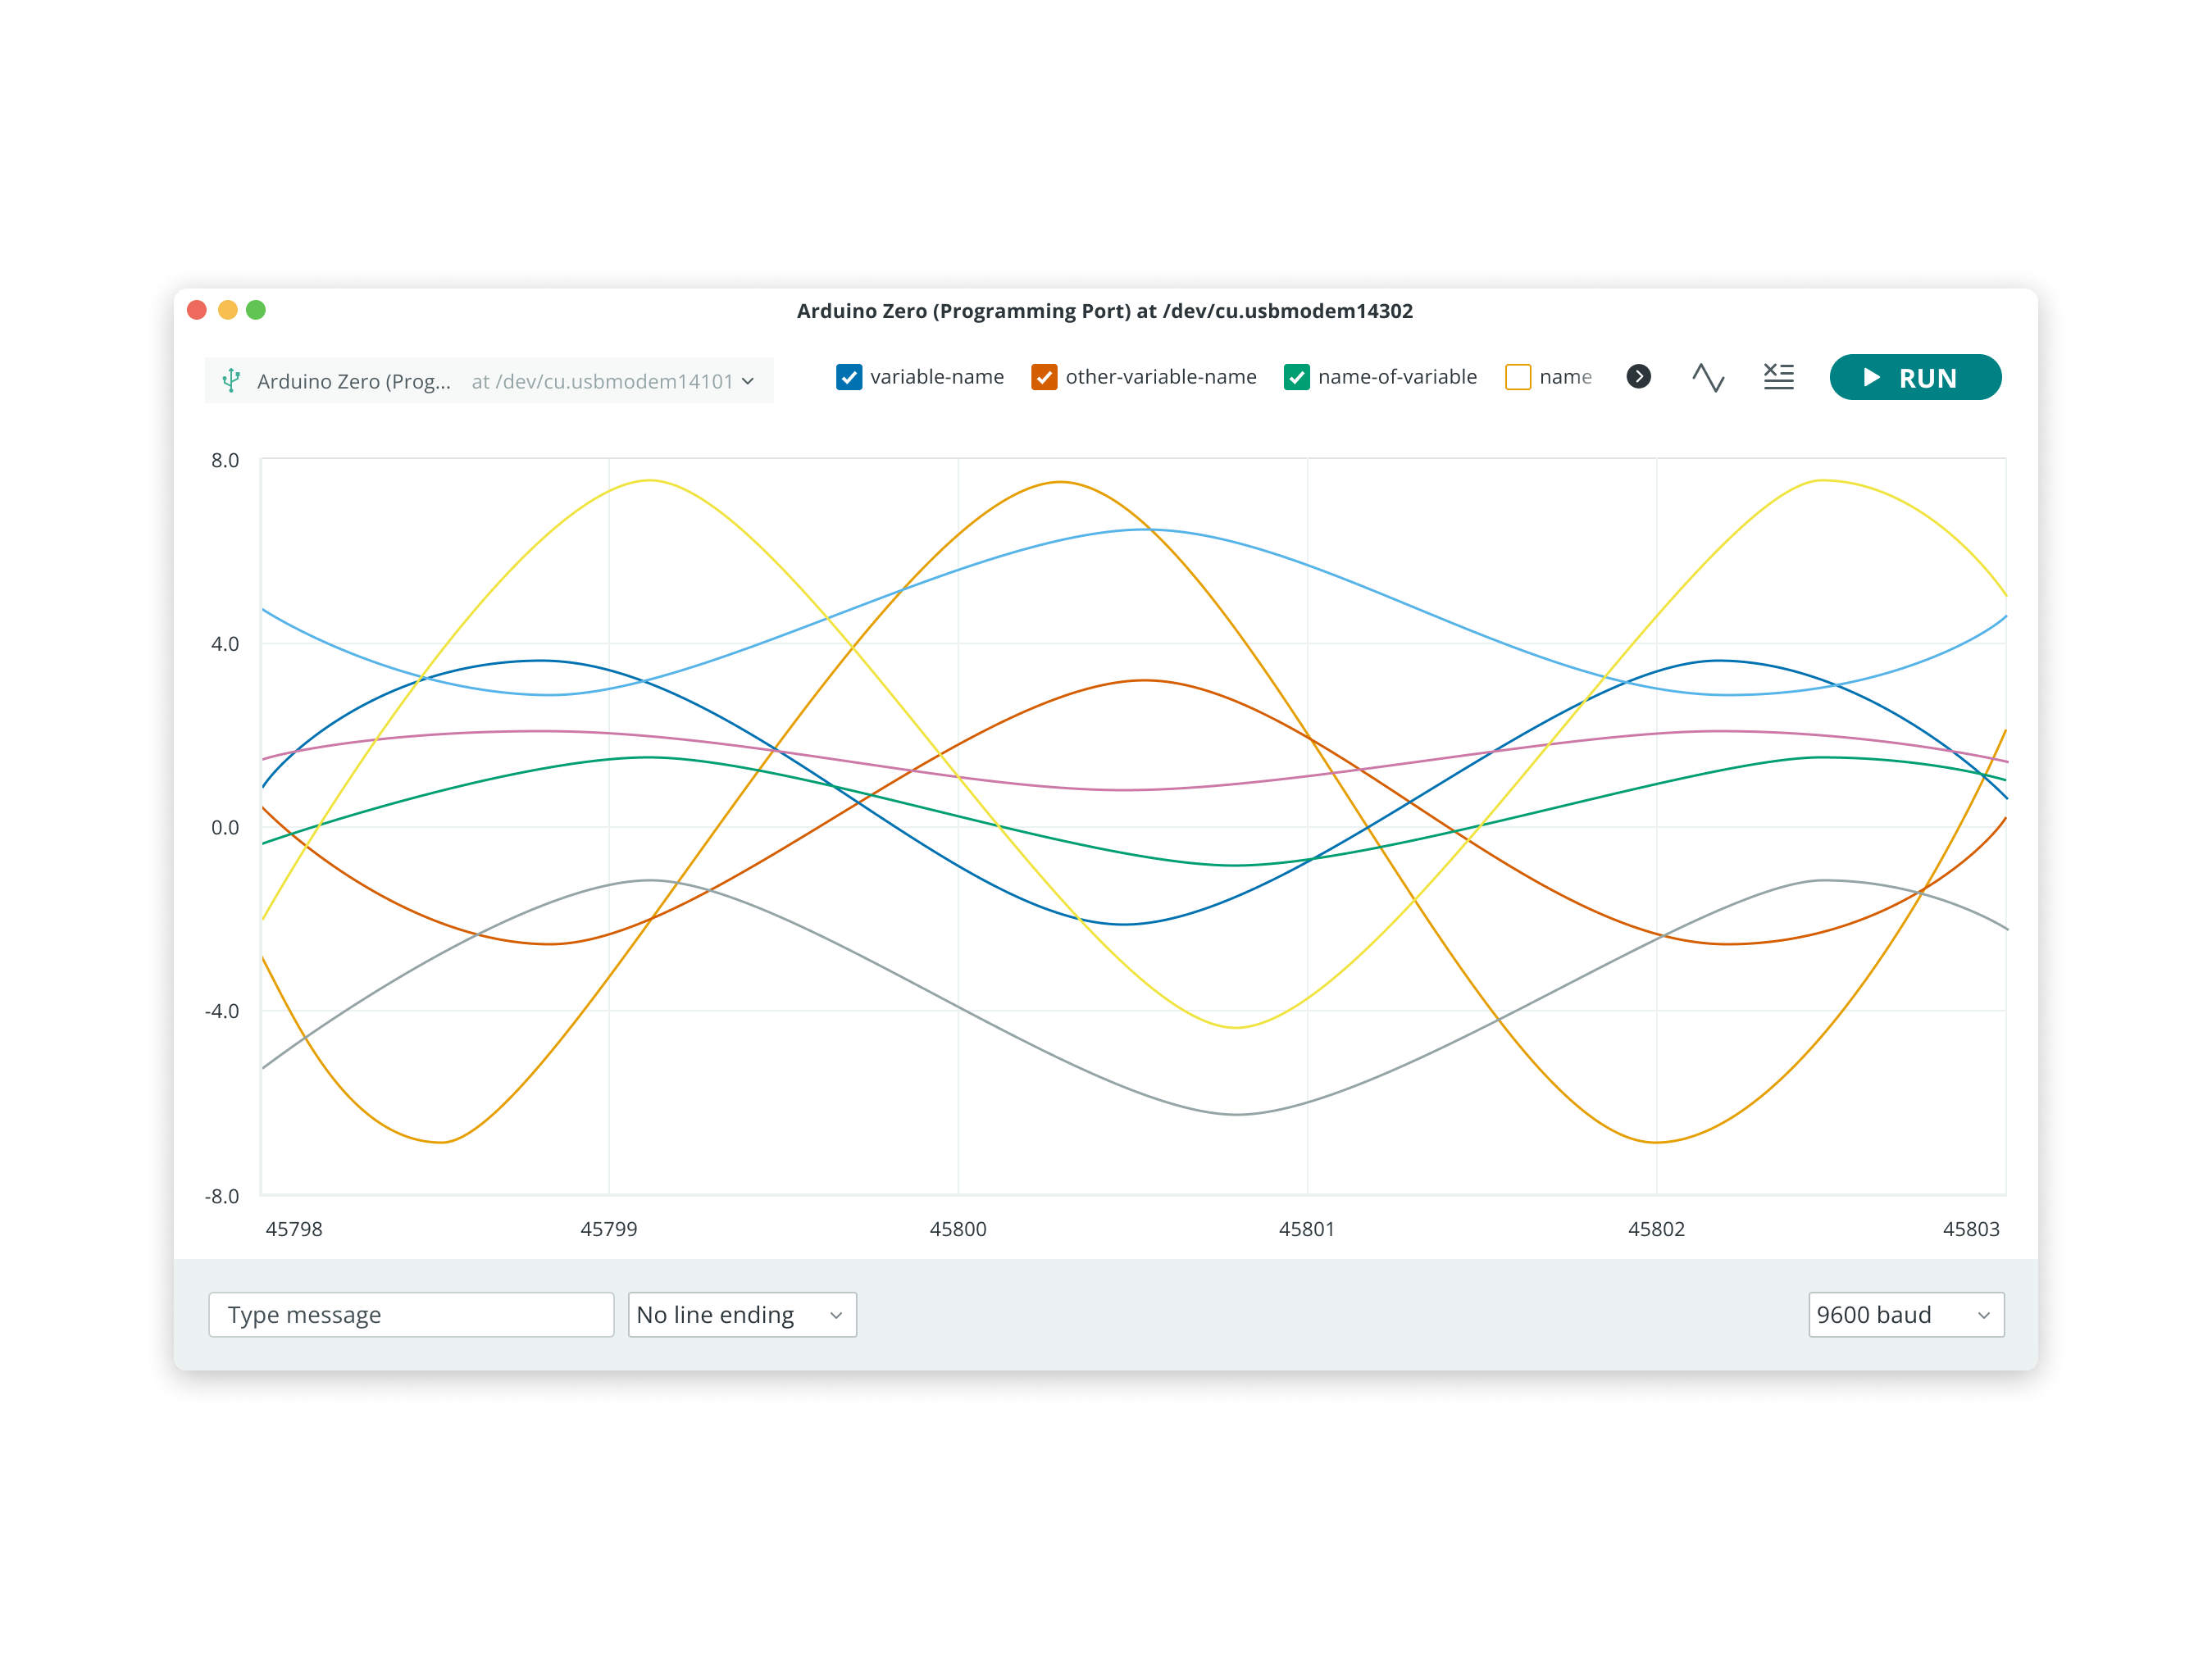Image resolution: width=2212 pixels, height=1659 pixels.
Task: Click the 45800 x-axis tick label
Action: 957,1229
